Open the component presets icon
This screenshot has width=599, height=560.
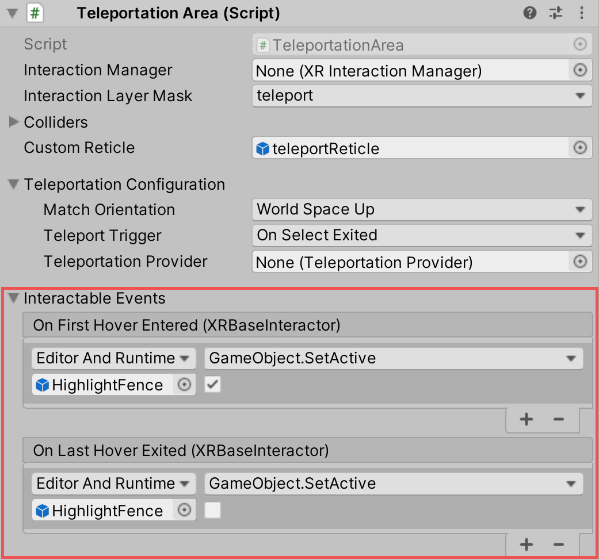(x=555, y=13)
